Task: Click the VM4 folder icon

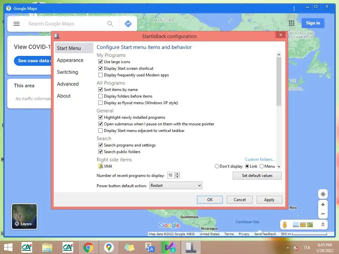Action: [101, 166]
